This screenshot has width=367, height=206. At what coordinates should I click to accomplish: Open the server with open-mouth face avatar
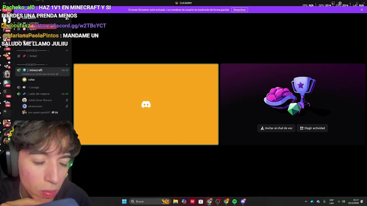(x=7, y=74)
